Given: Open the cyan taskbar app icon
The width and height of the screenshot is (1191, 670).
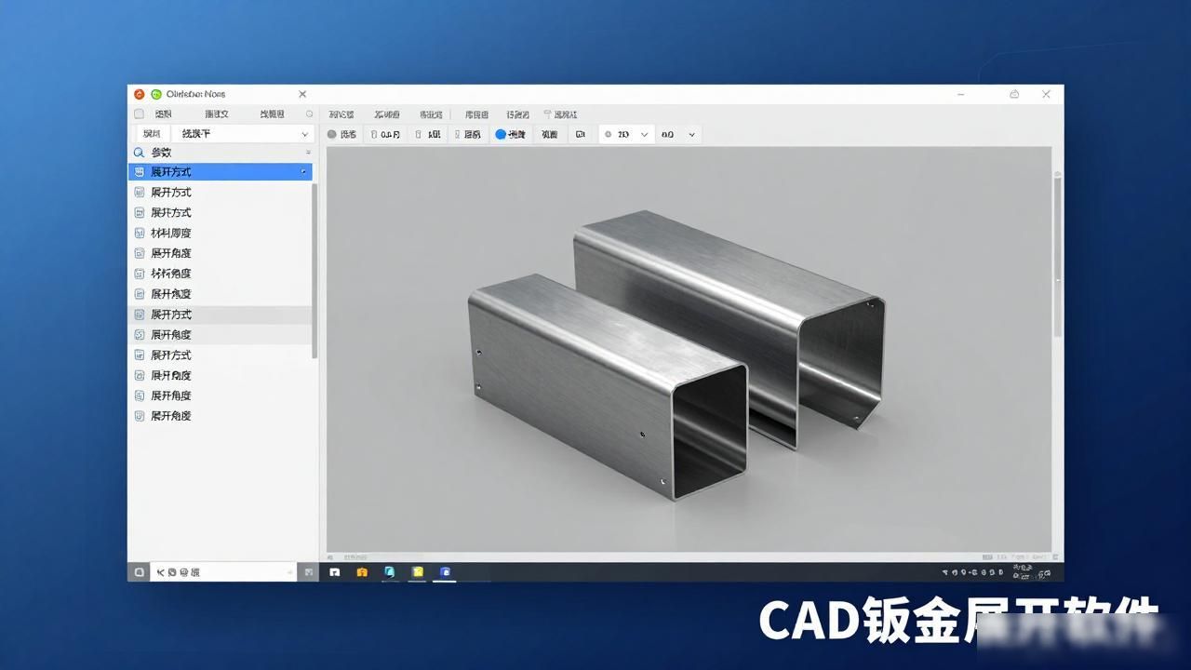Looking at the screenshot, I should (x=390, y=572).
